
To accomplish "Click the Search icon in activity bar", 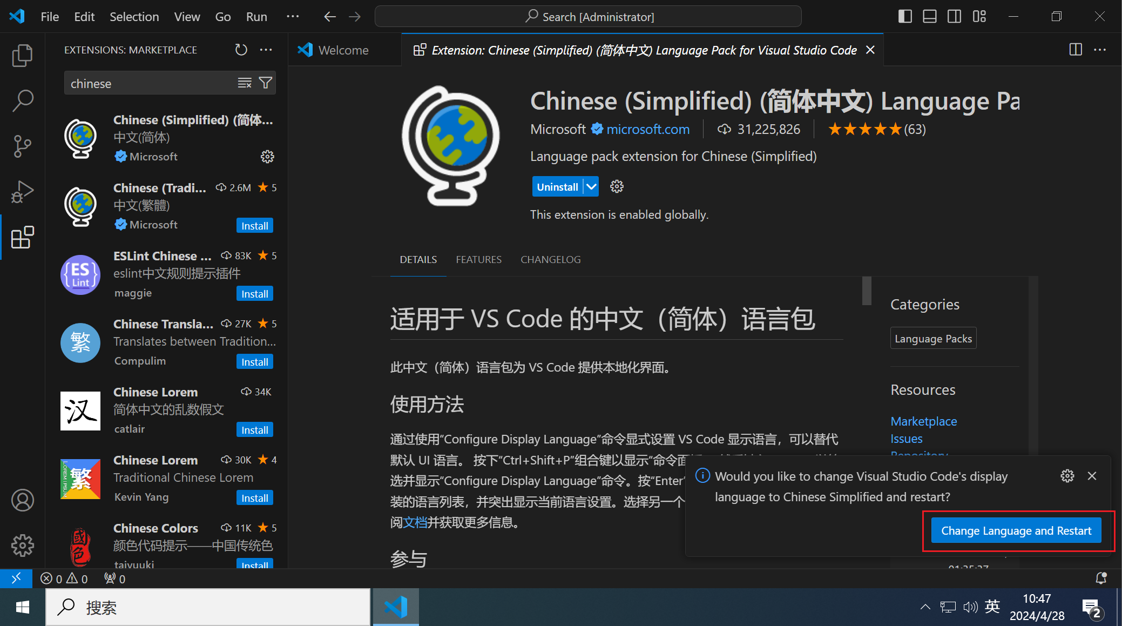I will [22, 101].
